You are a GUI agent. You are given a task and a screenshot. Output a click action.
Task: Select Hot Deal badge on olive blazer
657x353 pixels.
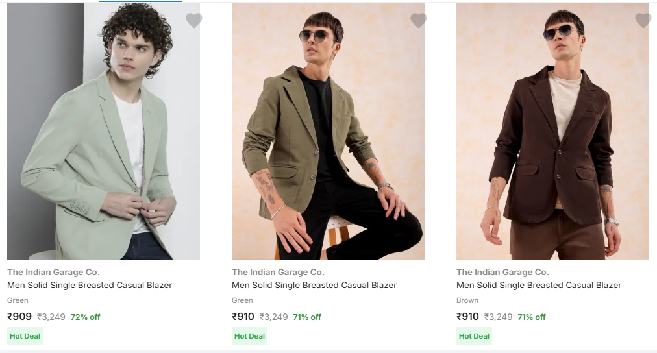(x=250, y=336)
